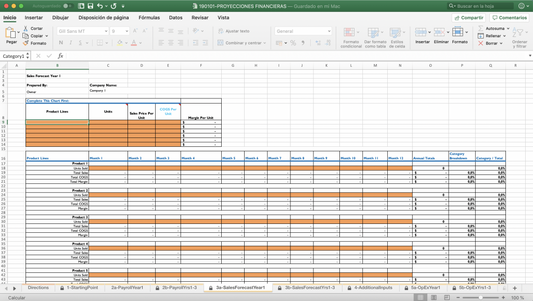533x301 pixels.
Task: Click the fx insert function icon
Action: coord(60,56)
